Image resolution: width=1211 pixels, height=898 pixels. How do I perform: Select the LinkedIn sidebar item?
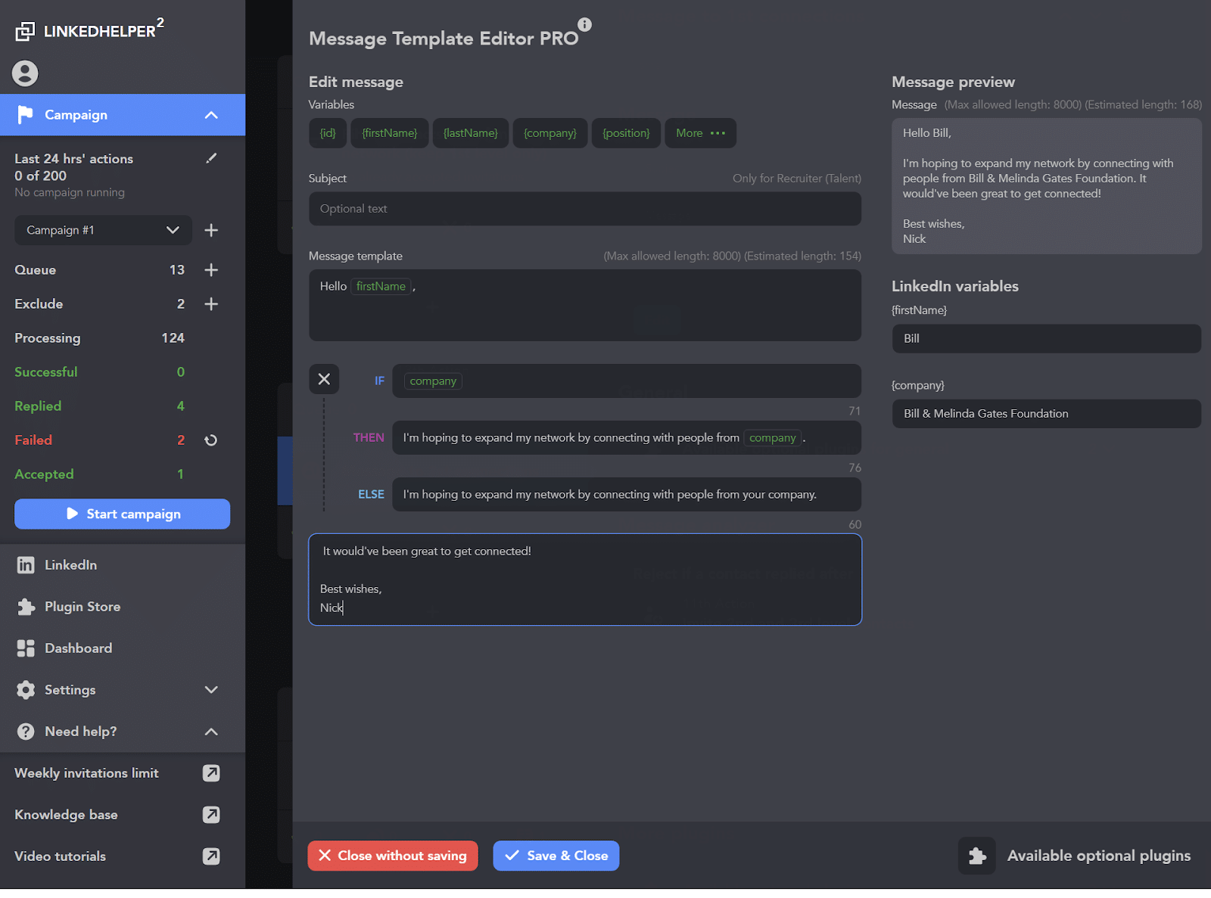(70, 564)
